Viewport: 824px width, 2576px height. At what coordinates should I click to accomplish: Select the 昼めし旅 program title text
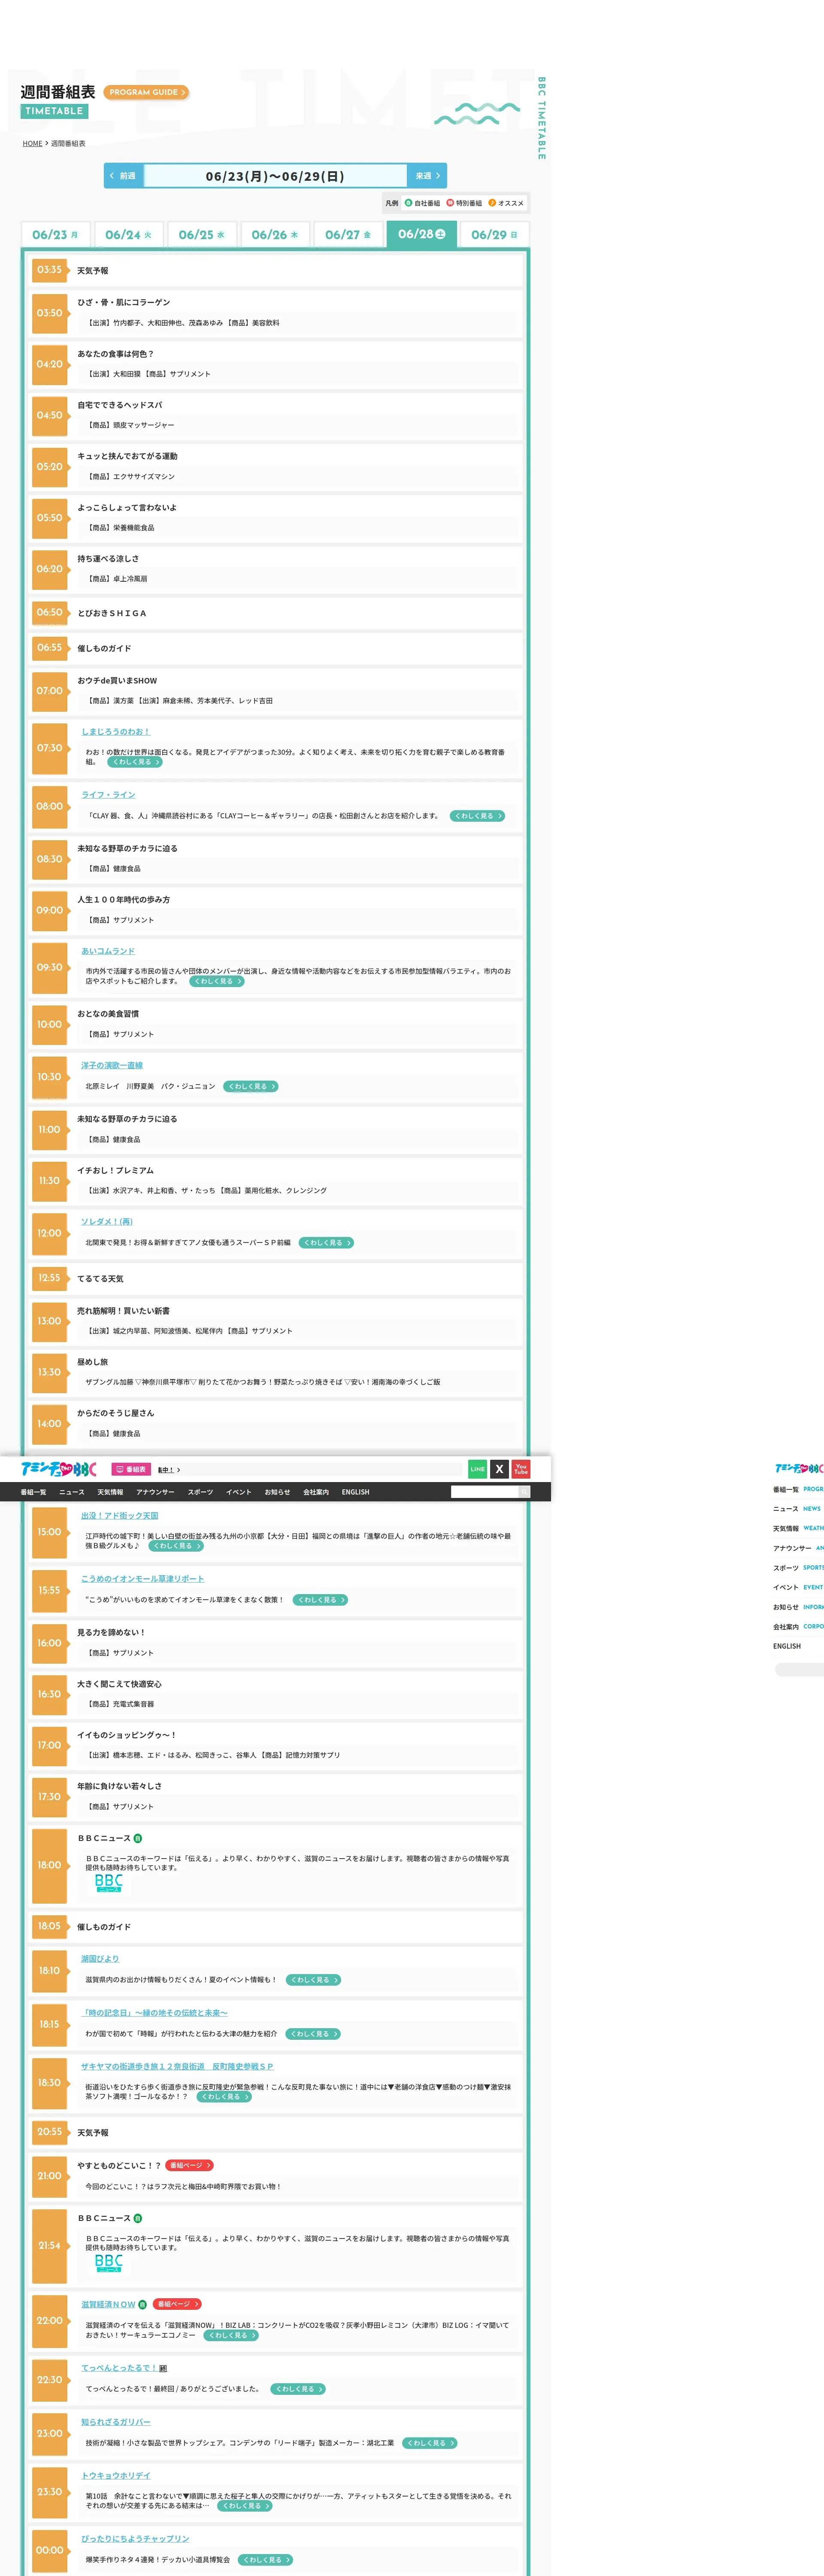93,1362
